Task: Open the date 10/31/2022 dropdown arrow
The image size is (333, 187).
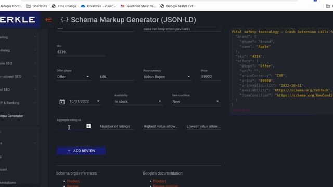Action: tap(98, 101)
